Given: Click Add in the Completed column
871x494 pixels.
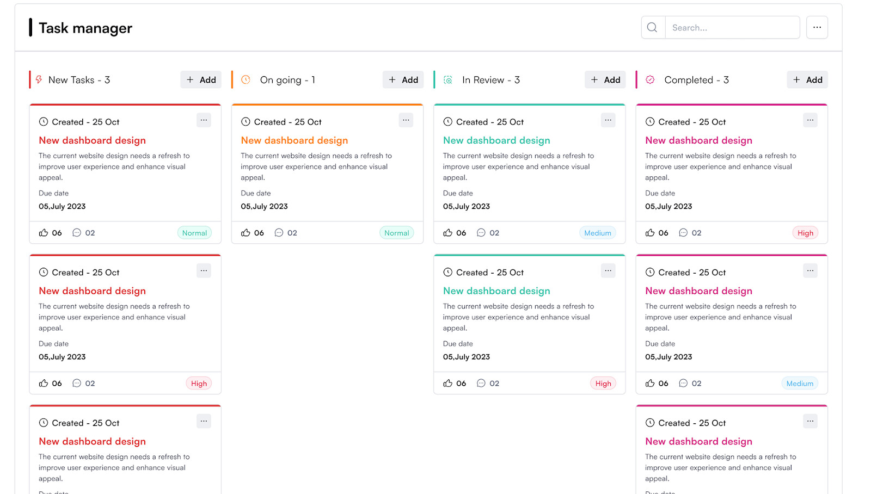Looking at the screenshot, I should pos(807,80).
